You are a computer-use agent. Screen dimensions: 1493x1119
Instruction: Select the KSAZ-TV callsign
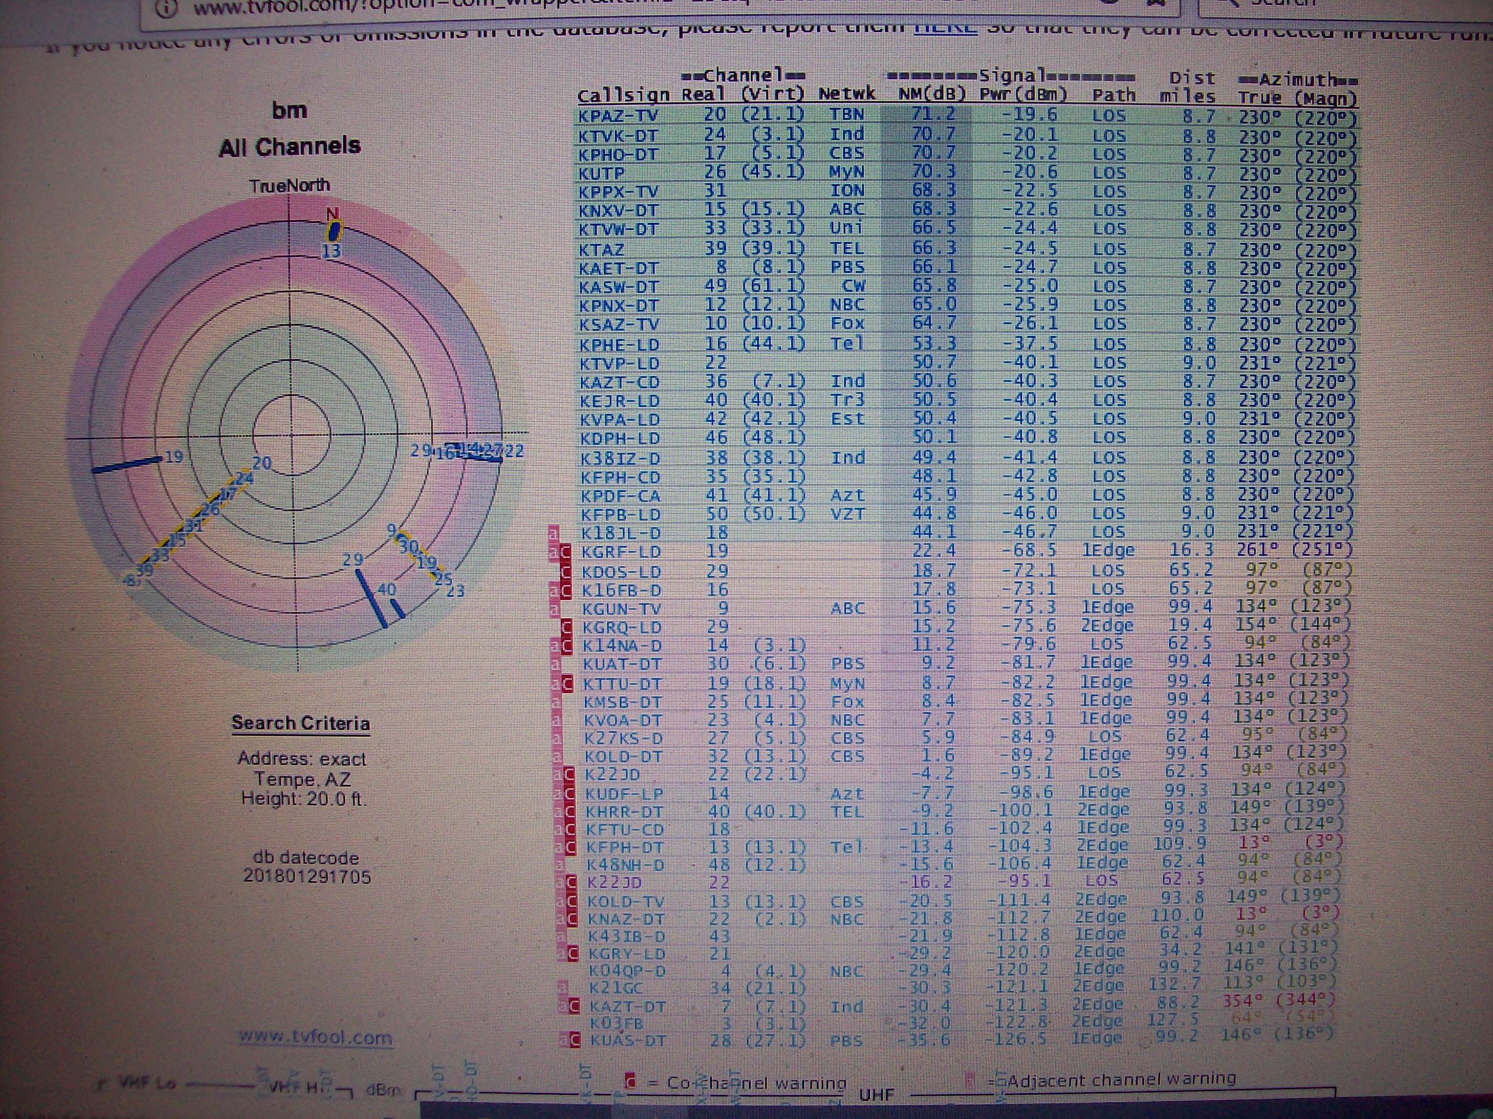click(x=619, y=325)
